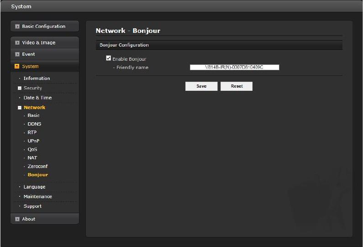Open the Security settings item
Image resolution: width=363 pixels, height=247 pixels.
pos(33,88)
